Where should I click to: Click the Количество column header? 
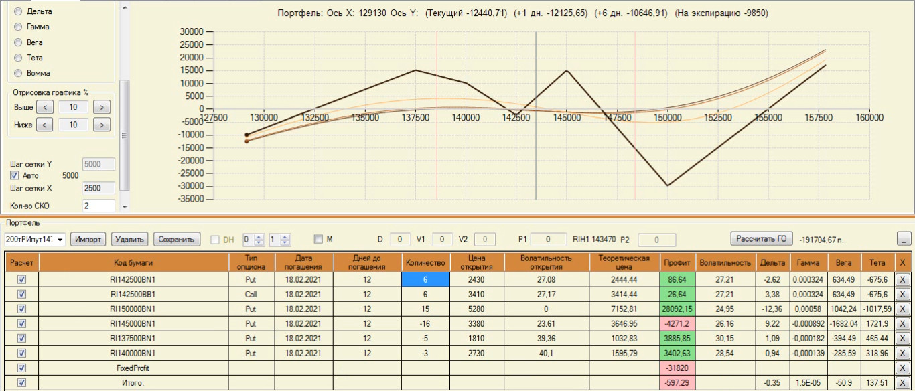(x=425, y=262)
